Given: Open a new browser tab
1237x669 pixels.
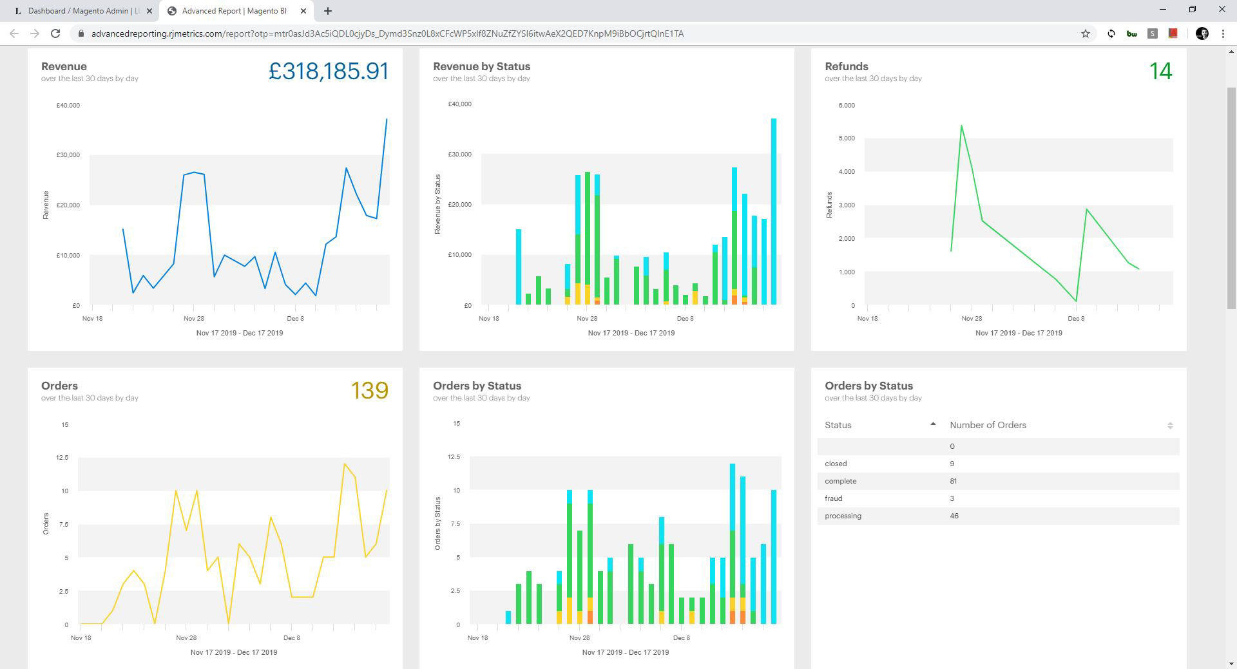Looking at the screenshot, I should coord(328,11).
